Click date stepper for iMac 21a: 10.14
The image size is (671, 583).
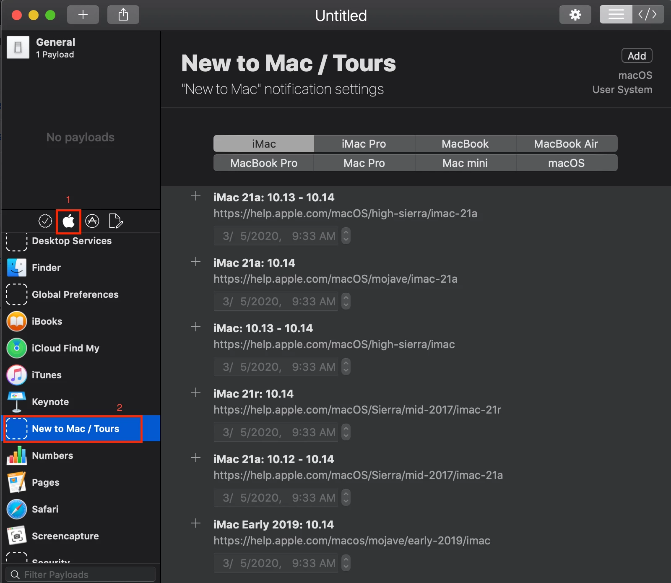346,301
